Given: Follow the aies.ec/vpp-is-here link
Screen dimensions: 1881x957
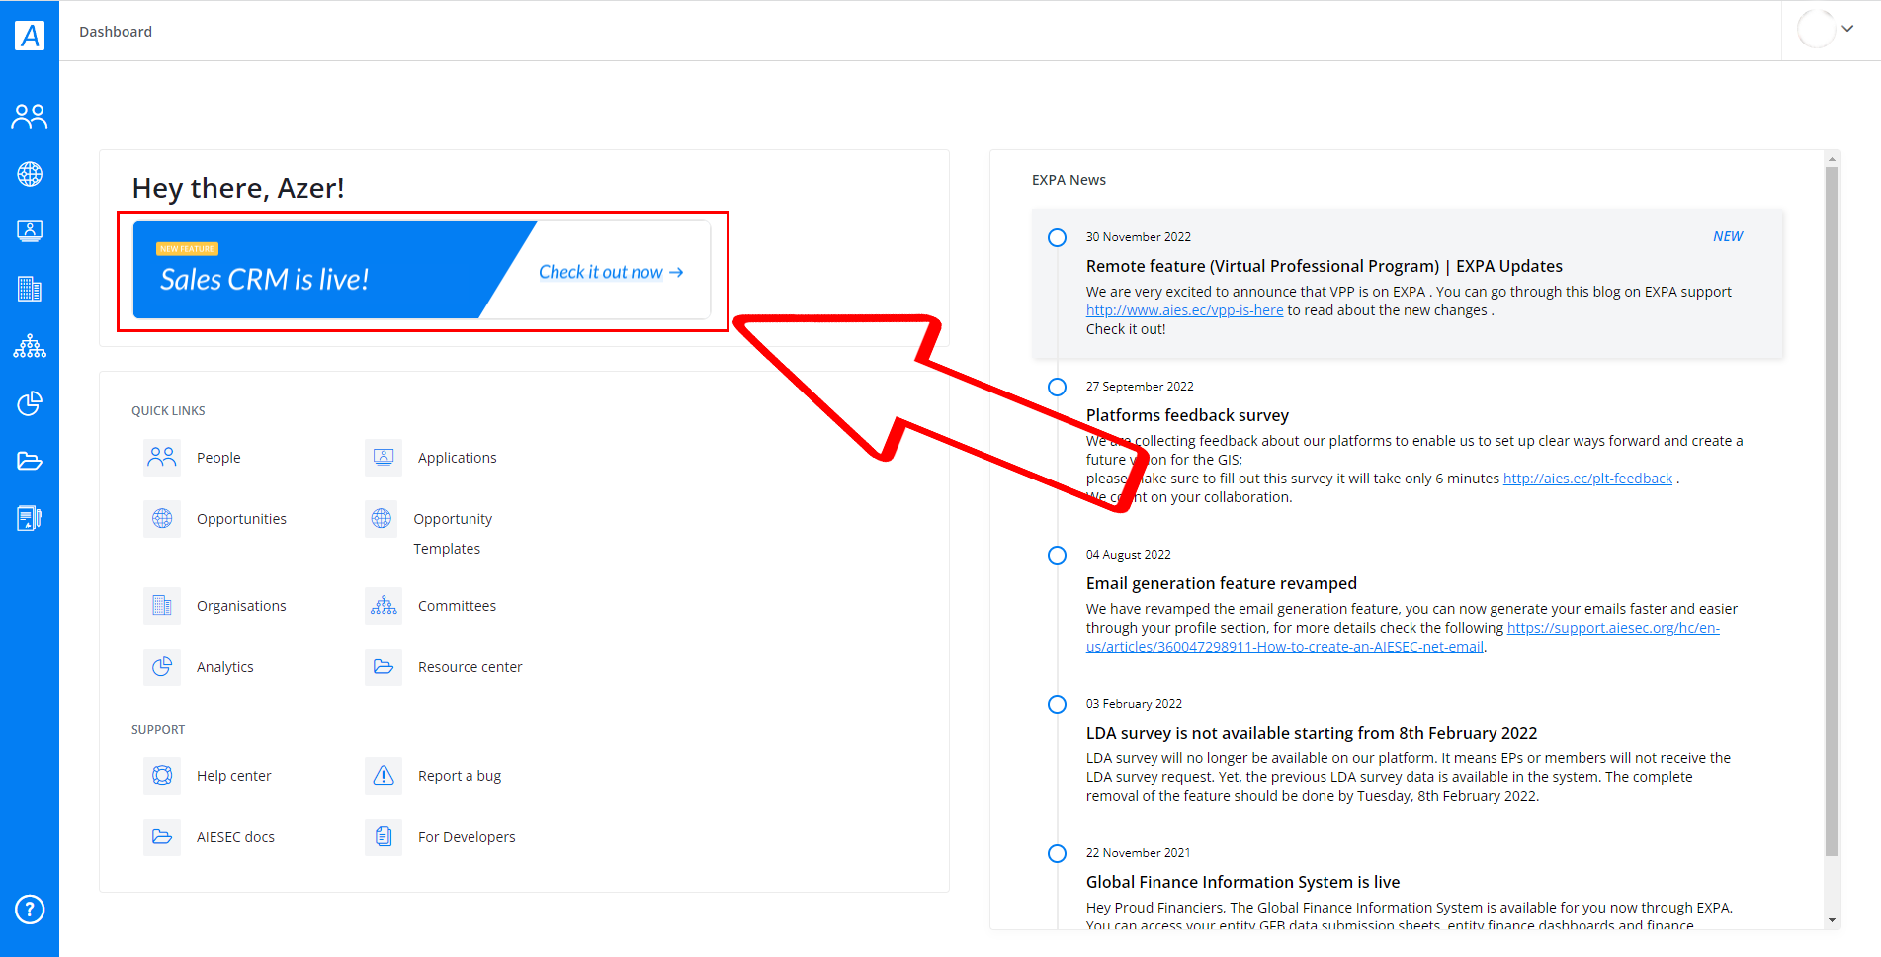Looking at the screenshot, I should click(x=1184, y=310).
